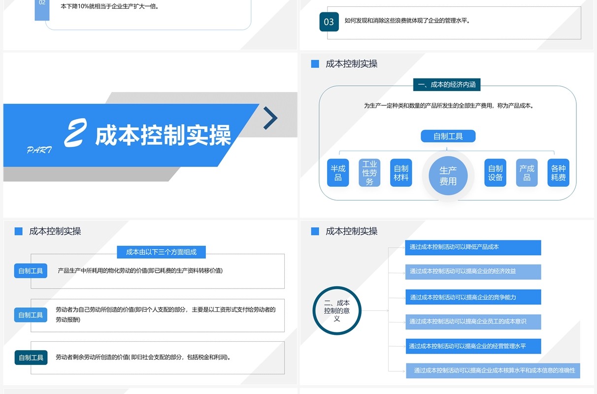597x394 pixels.
Task: Click the "自制工具" tag beside "产品生产中所耗用的物化劳动"
Action: click(31, 271)
